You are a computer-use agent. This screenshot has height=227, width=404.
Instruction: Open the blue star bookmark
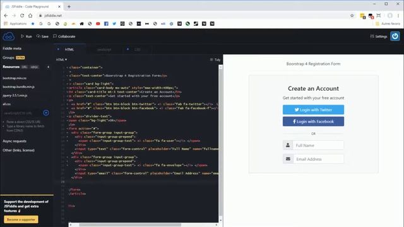coord(33,24)
